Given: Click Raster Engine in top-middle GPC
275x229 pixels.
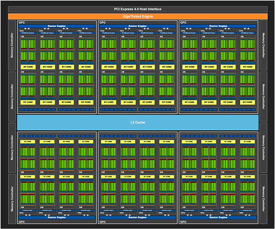Looking at the screenshot, I should [137, 26].
